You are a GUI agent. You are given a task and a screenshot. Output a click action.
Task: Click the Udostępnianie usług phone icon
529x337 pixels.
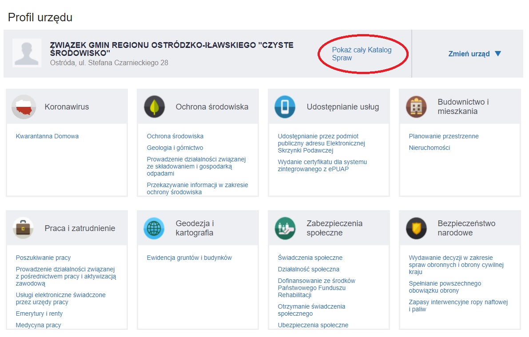(x=285, y=107)
